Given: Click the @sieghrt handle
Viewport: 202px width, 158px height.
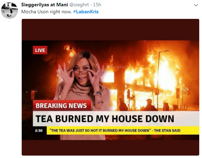Looking at the screenshot, I should click(x=79, y=5).
